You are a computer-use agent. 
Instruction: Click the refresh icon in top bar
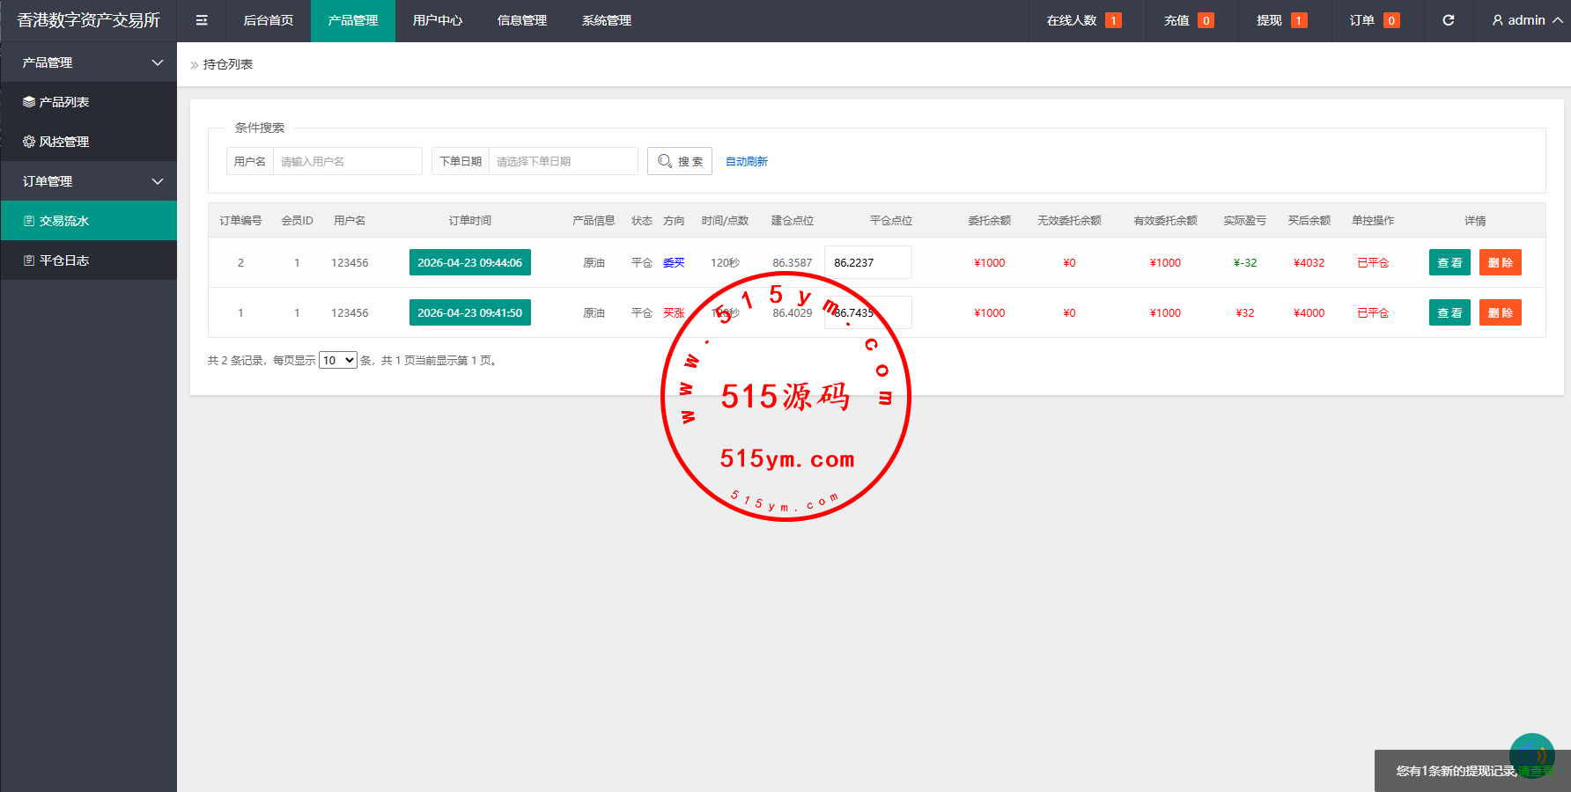point(1449,20)
